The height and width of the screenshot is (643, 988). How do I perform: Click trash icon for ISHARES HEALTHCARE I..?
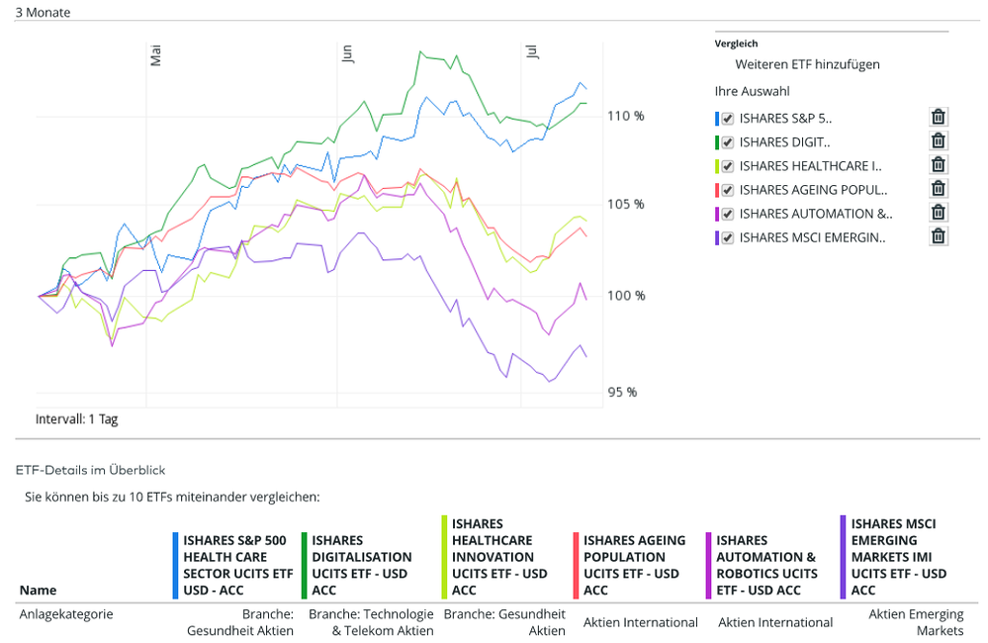tap(939, 165)
